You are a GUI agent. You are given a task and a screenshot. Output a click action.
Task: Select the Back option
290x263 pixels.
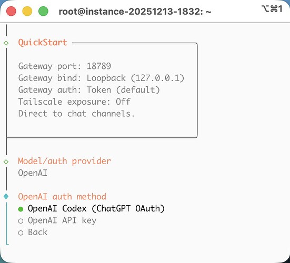[33, 232]
